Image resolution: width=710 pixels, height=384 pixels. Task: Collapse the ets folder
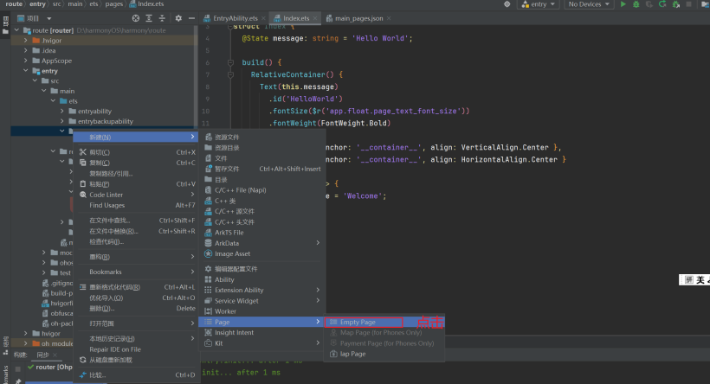(53, 101)
